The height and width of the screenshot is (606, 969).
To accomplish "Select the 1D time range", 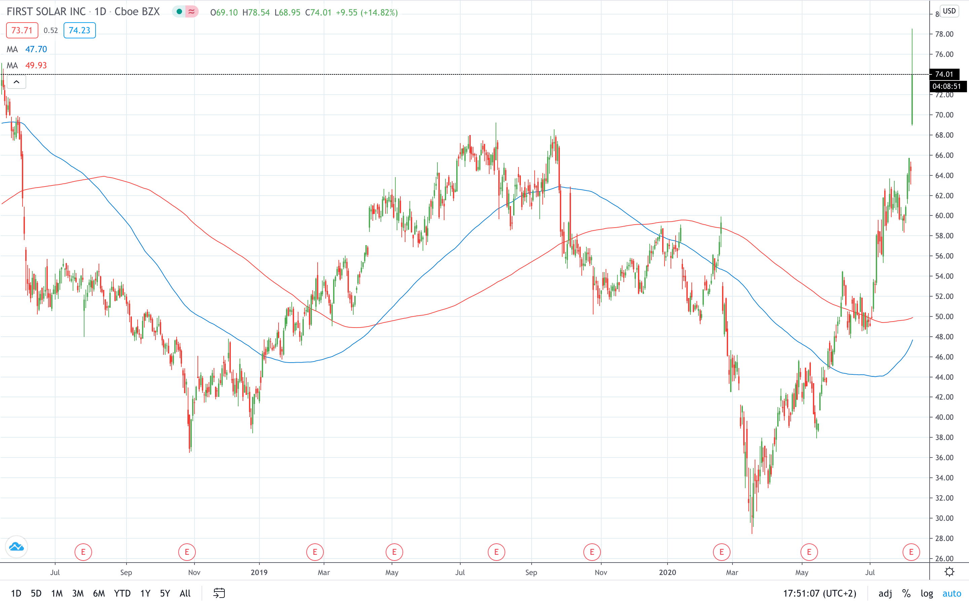I will (x=16, y=593).
